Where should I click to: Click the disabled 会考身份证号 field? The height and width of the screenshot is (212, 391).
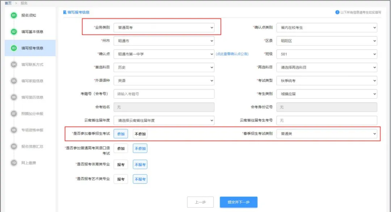[x=327, y=107]
